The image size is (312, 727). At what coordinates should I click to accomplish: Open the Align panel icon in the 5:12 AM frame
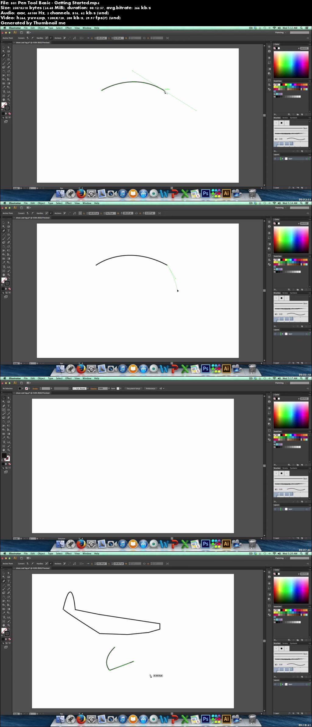tap(269, 85)
